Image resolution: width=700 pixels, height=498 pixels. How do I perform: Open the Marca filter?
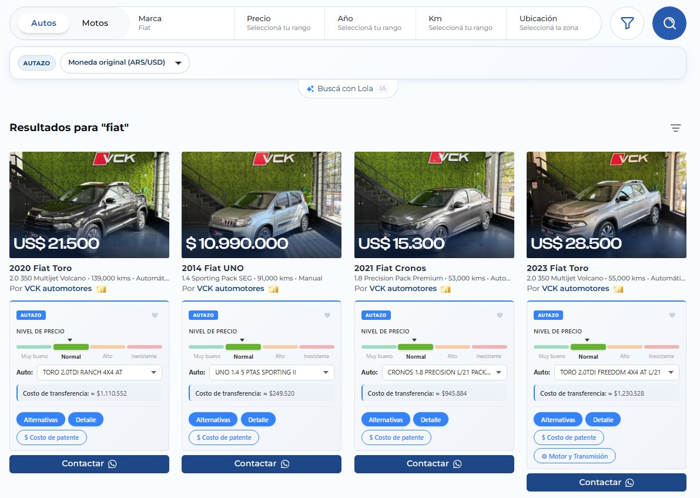coord(182,24)
